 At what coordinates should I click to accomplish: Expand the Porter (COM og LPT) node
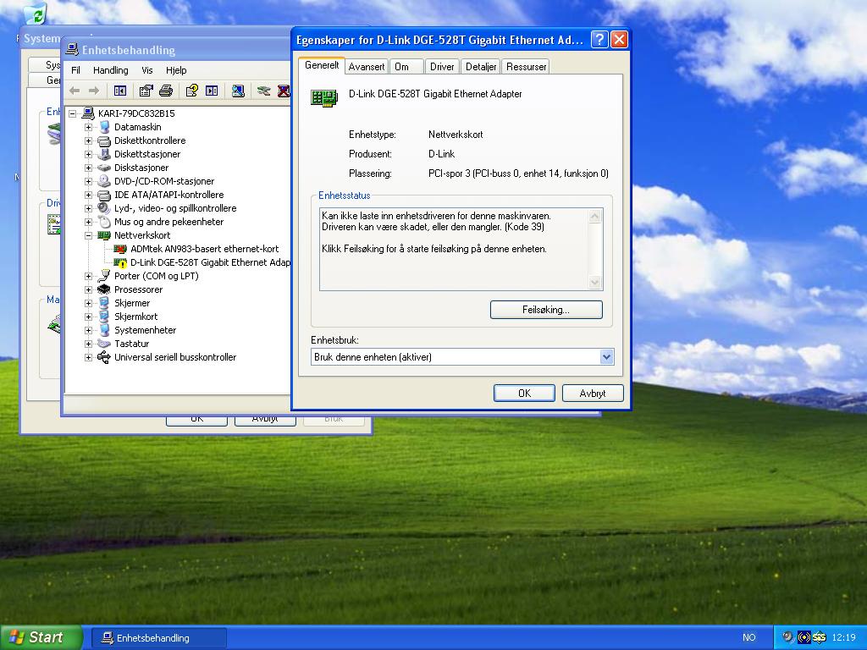point(88,276)
